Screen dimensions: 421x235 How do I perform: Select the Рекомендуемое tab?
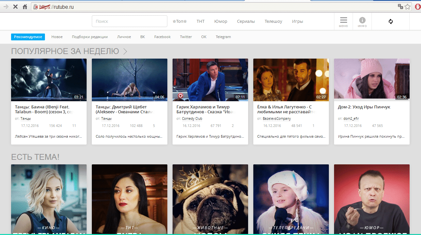pos(28,37)
